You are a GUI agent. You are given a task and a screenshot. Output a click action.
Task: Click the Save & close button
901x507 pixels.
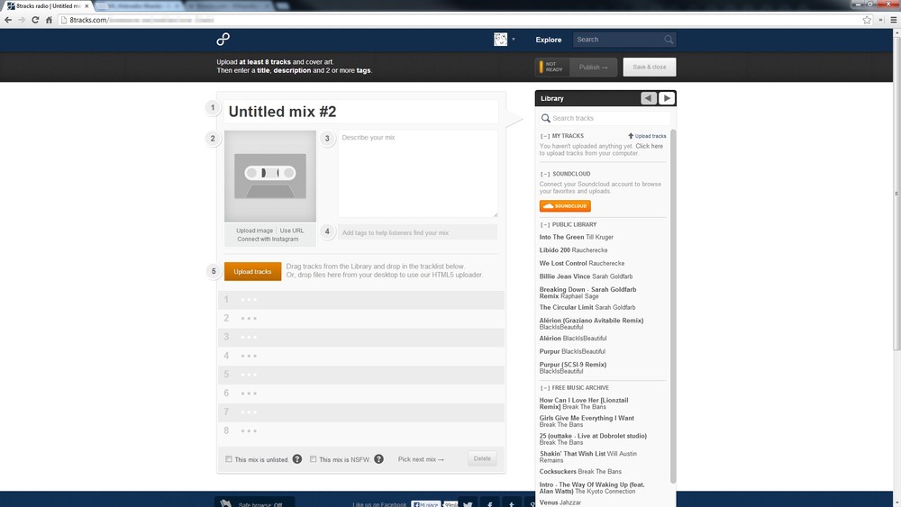click(x=650, y=68)
